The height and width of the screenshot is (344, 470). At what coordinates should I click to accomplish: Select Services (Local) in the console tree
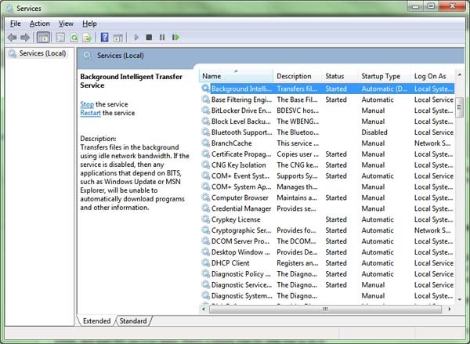coord(42,53)
